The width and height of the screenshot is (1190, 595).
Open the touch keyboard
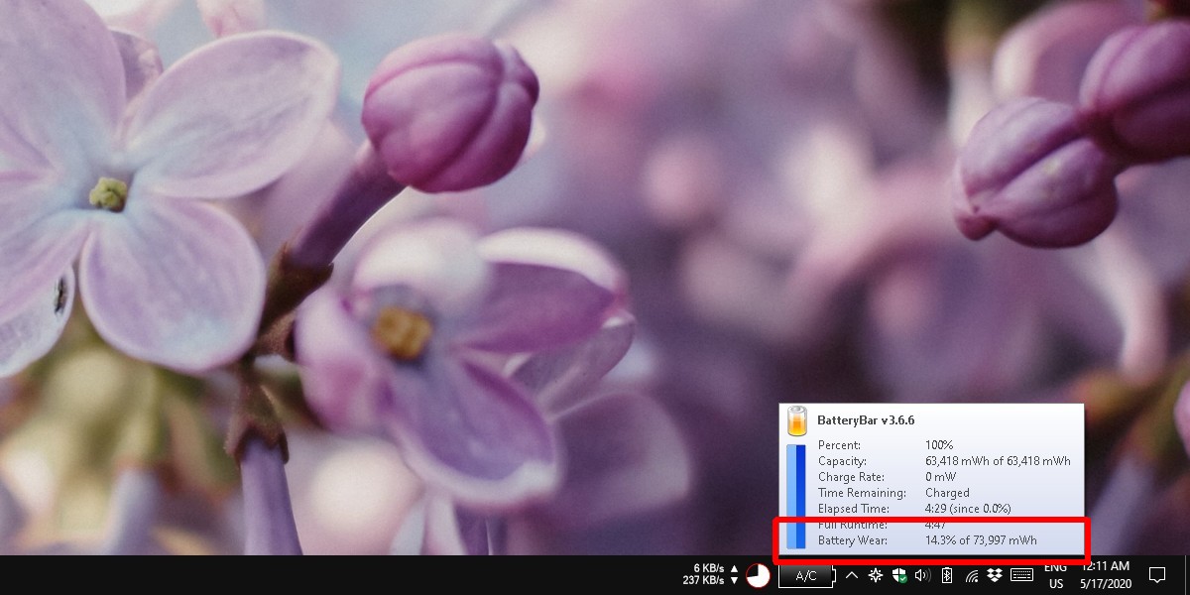tap(1022, 575)
